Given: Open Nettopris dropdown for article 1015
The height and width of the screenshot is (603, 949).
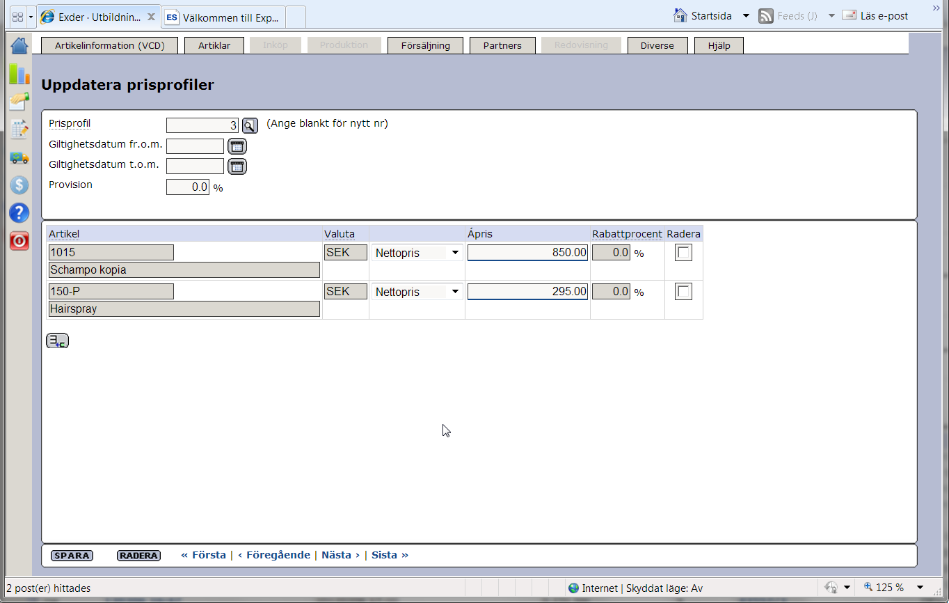Looking at the screenshot, I should tap(417, 253).
